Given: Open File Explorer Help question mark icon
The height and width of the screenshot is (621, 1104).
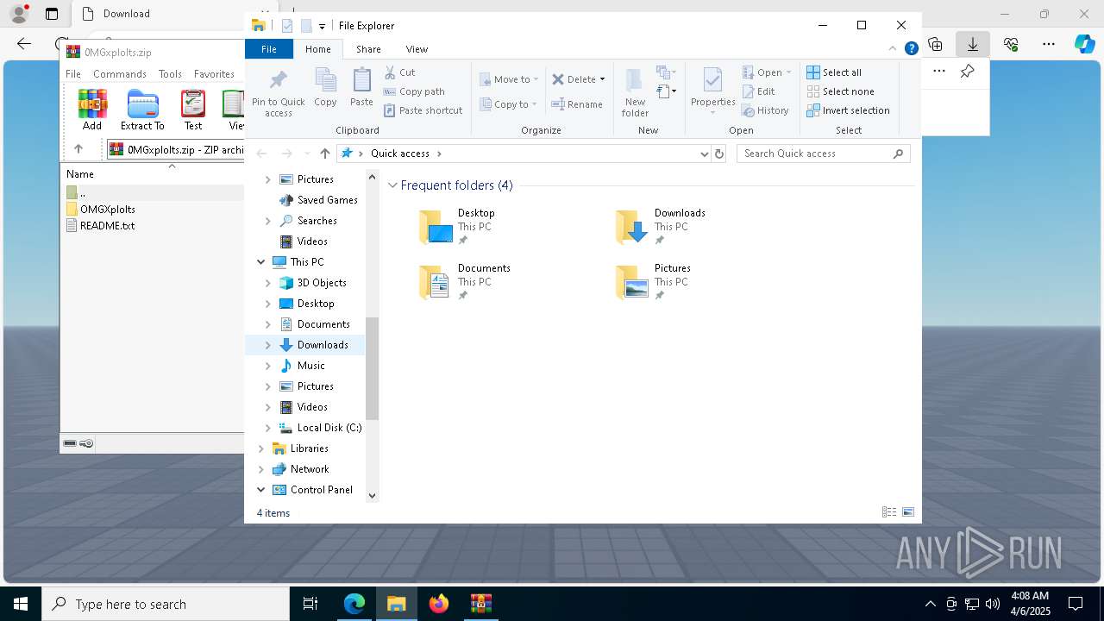Looking at the screenshot, I should 911,49.
